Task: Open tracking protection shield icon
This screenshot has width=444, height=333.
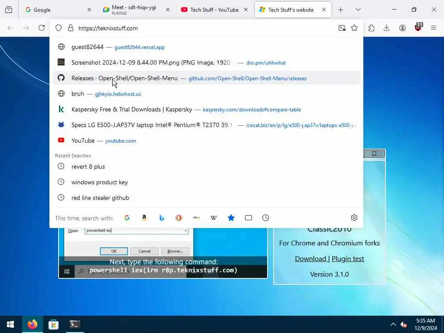Action: [x=59, y=28]
